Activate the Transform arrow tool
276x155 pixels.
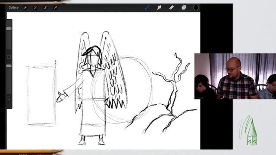click(56, 8)
